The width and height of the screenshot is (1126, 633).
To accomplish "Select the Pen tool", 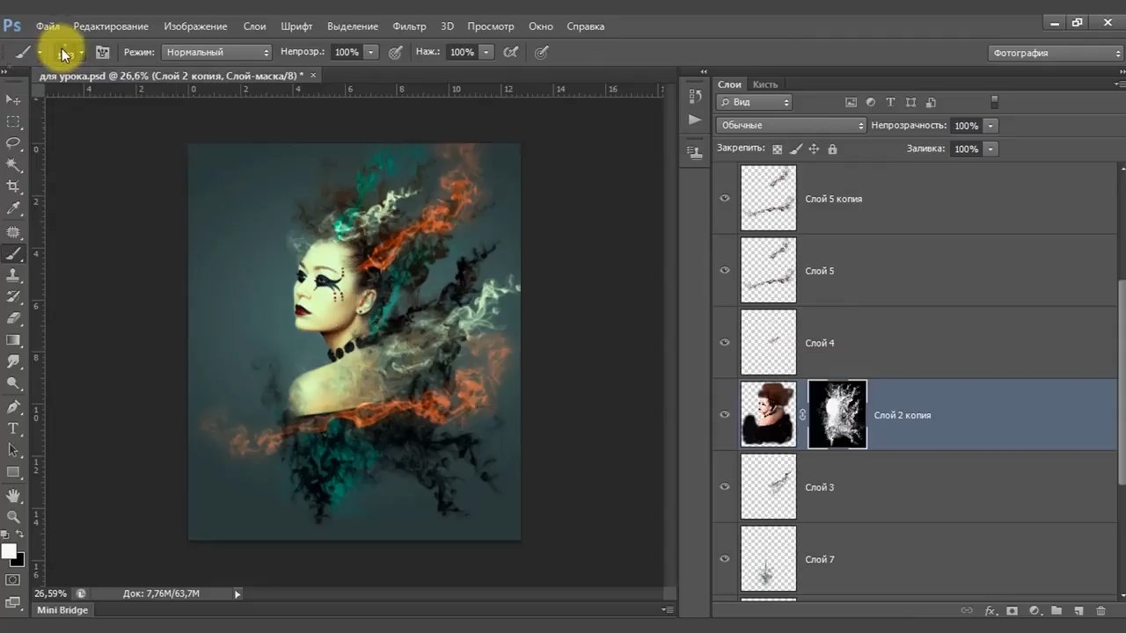I will coord(13,407).
